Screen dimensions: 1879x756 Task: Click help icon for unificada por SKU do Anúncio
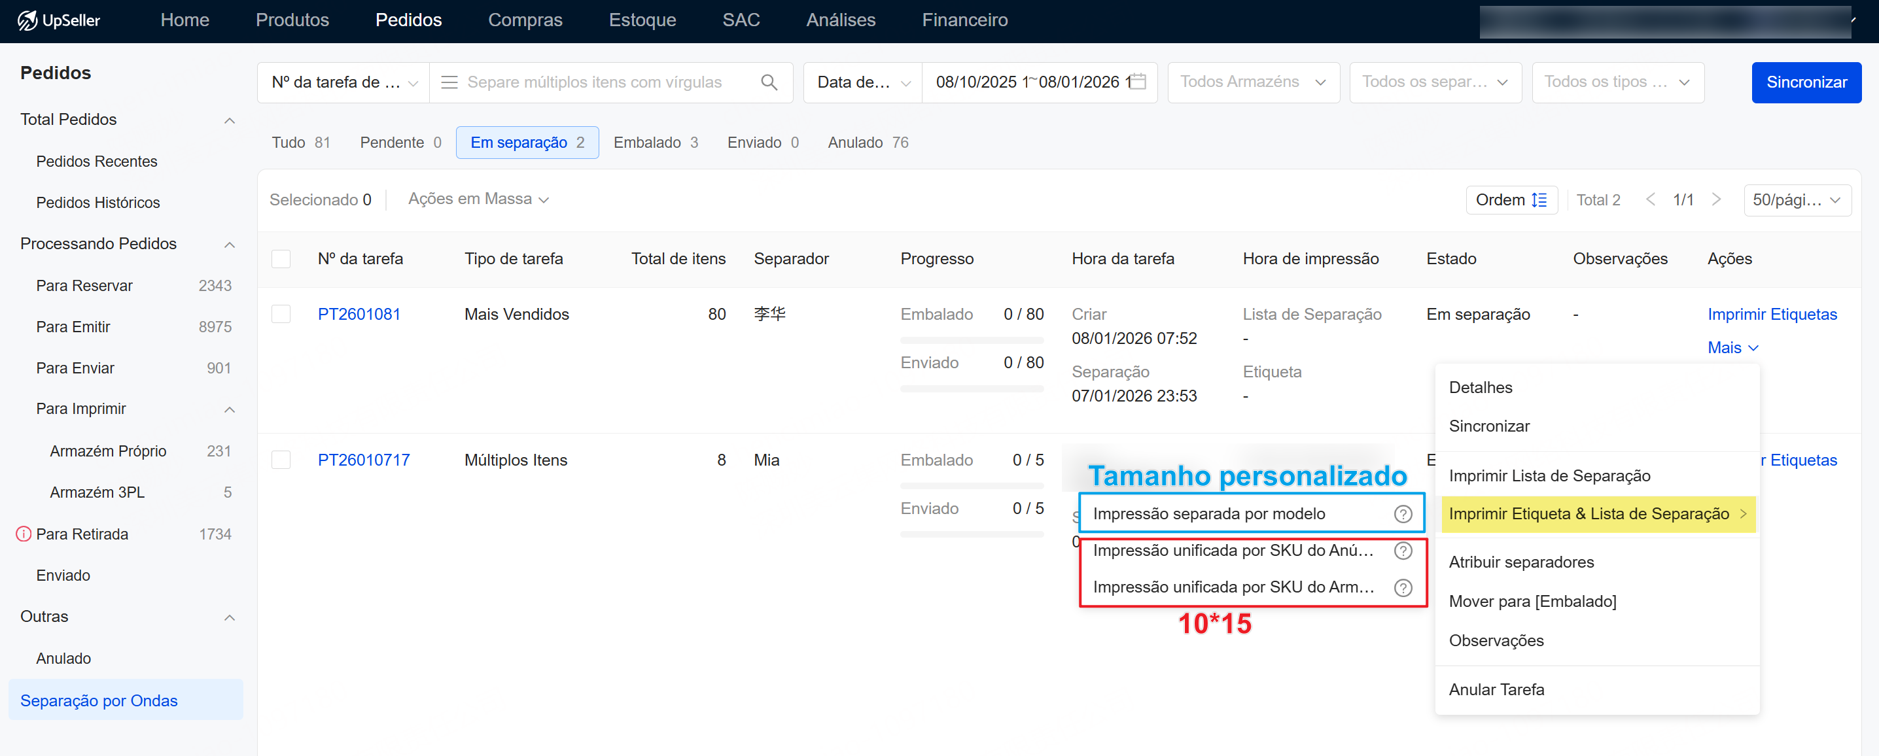pos(1402,551)
